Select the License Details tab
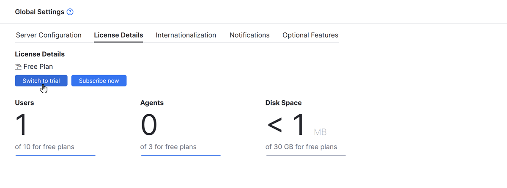 pos(118,35)
